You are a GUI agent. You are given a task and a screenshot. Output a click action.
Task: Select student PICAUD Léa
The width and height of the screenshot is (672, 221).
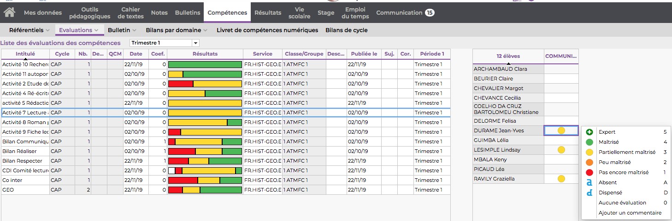point(508,169)
